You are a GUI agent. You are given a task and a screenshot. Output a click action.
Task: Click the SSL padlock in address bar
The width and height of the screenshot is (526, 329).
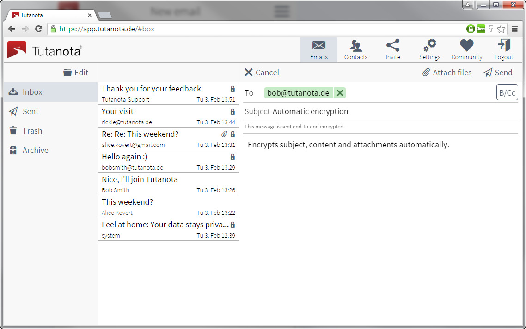click(x=53, y=29)
